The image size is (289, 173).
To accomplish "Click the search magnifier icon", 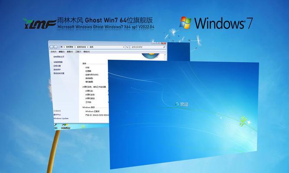I will (164, 47).
